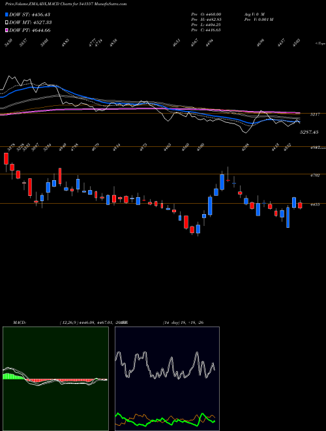The width and height of the screenshot is (326, 431).
Task: Select the 'DOW MT: 4527.33' legend label
Action: coord(31,23)
